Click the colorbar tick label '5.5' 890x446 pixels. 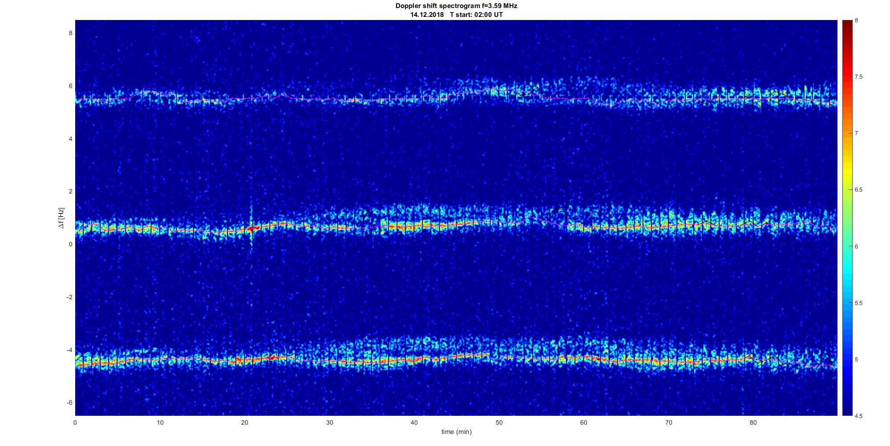coord(859,303)
